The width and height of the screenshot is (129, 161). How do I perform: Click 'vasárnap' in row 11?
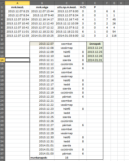pyautogui.click(x=67, y=48)
